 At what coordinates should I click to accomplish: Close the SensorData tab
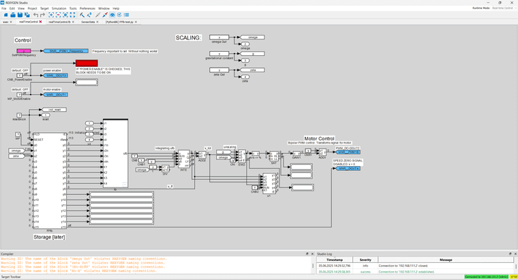tap(97, 22)
